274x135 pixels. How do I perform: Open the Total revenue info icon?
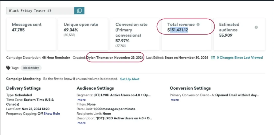[x=198, y=24]
